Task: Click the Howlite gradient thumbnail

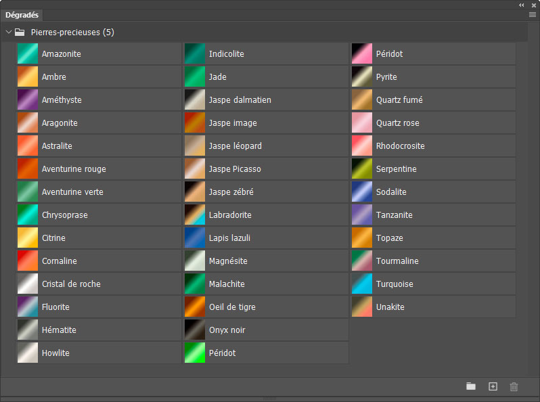Action: (x=28, y=353)
